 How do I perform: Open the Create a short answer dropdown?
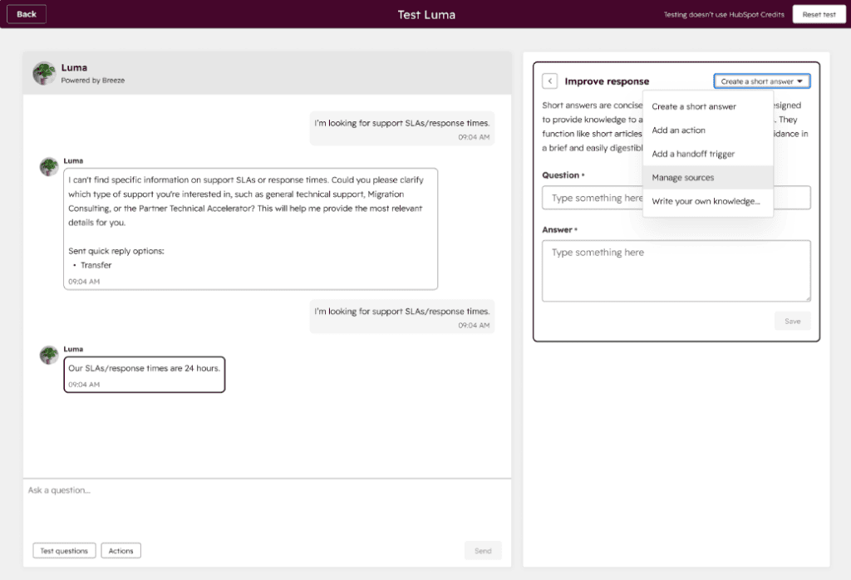click(x=762, y=81)
